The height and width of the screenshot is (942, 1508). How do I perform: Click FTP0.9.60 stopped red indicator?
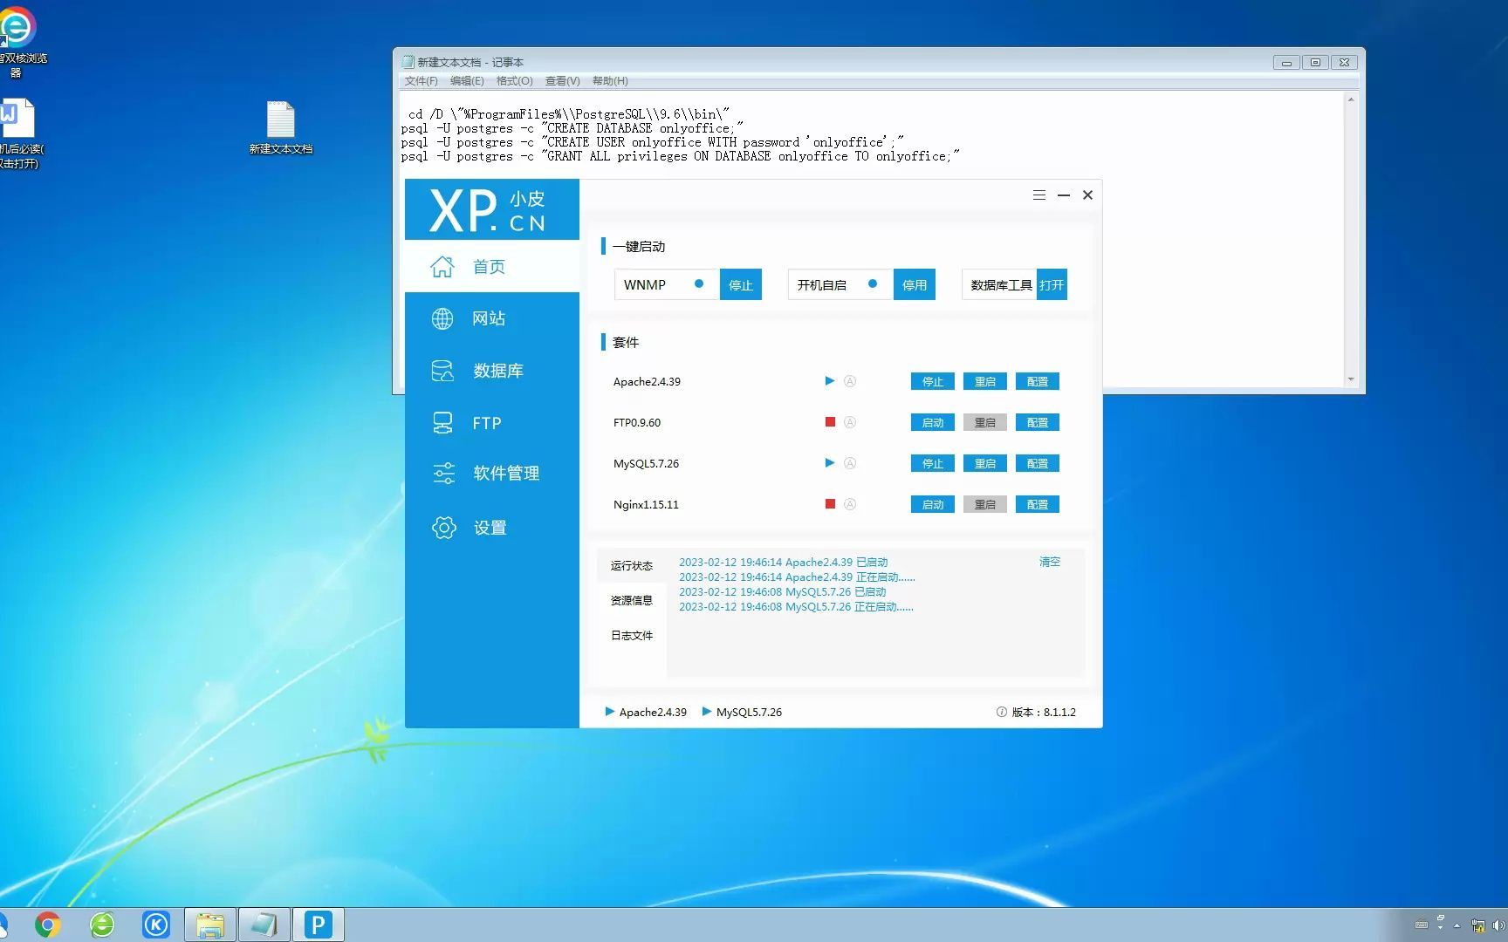coord(830,422)
